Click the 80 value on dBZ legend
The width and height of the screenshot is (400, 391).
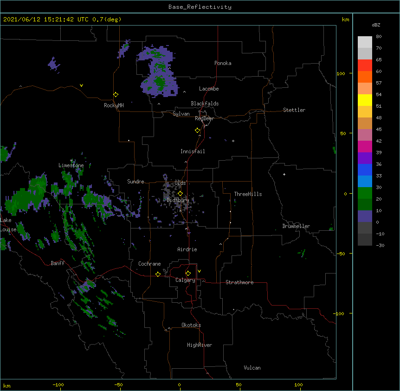pyautogui.click(x=379, y=37)
